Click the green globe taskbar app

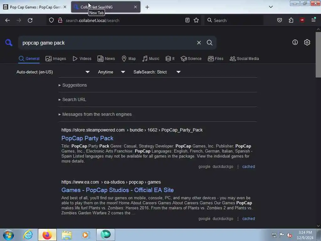106,235
